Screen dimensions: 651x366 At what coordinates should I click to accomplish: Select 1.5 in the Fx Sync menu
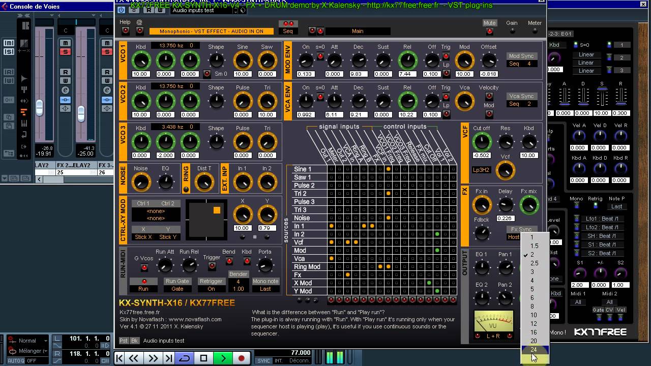point(535,246)
